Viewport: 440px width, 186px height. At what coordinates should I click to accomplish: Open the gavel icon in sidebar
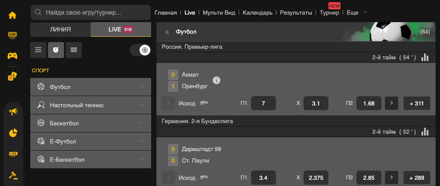click(13, 175)
